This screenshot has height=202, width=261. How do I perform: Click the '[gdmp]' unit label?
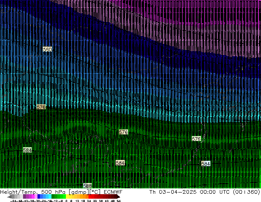point(79,192)
